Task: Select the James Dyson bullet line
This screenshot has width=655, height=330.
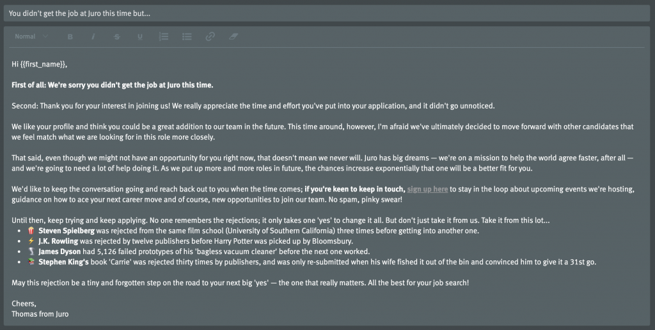Action: (x=204, y=251)
